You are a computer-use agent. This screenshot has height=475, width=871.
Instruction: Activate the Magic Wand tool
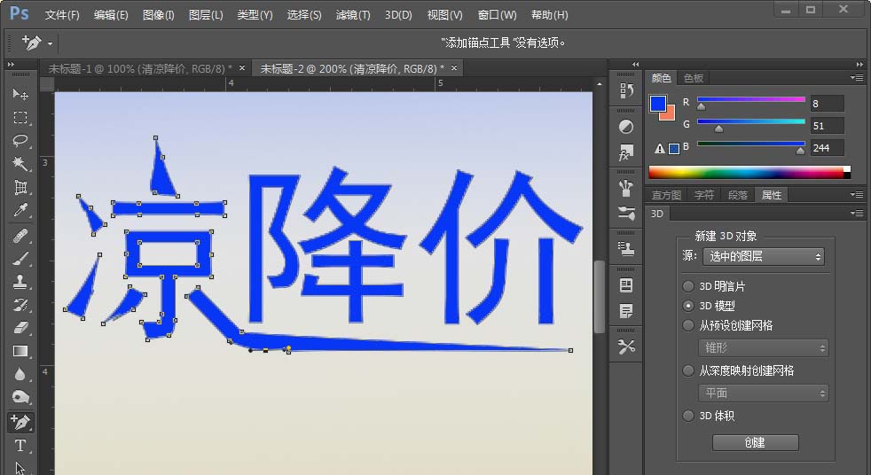(20, 164)
